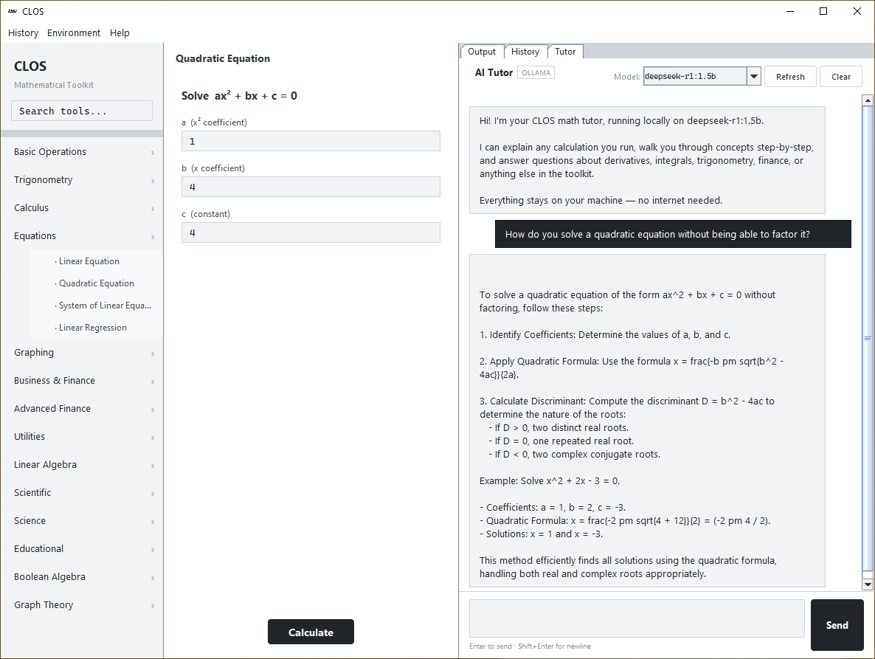Open the Linear Equation tool
This screenshot has width=875, height=659.
pos(97,261)
